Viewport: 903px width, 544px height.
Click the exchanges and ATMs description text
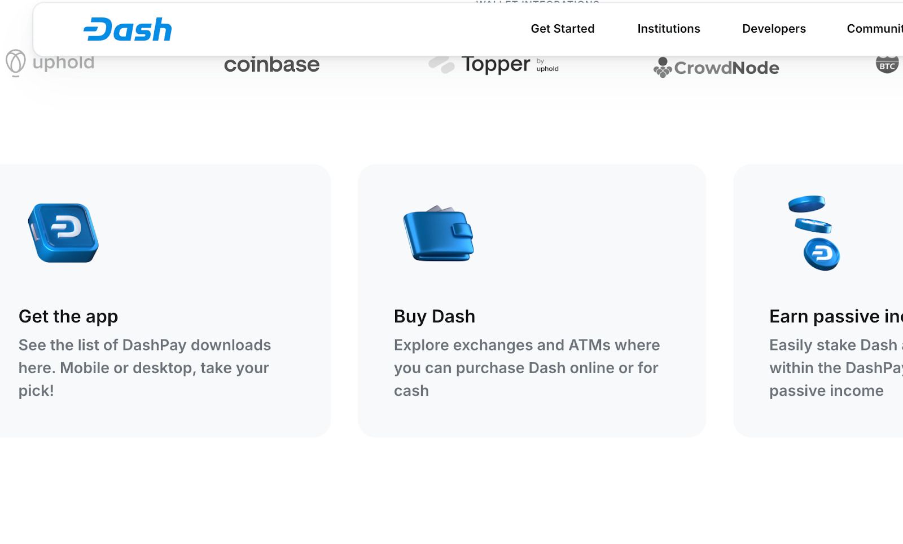(x=527, y=368)
